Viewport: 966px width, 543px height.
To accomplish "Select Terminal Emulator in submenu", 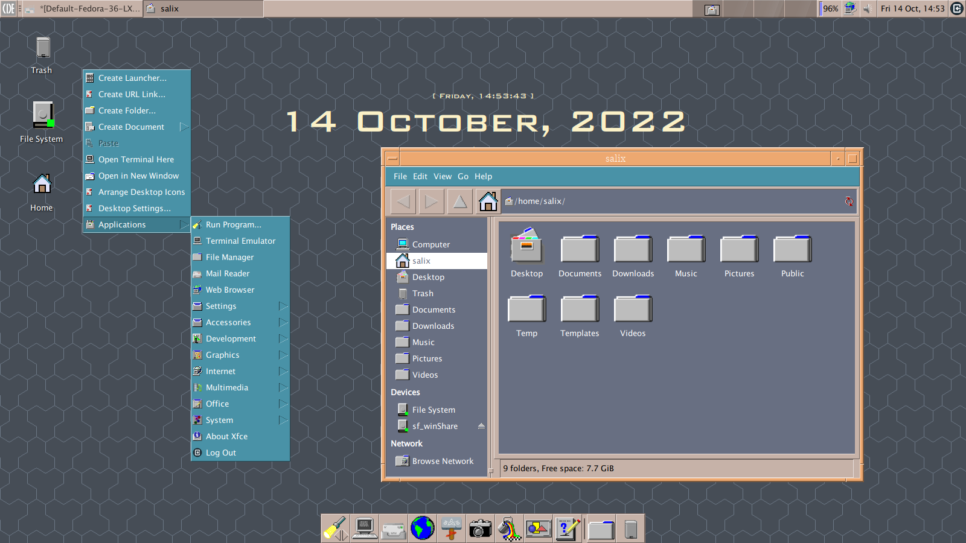I will point(240,241).
